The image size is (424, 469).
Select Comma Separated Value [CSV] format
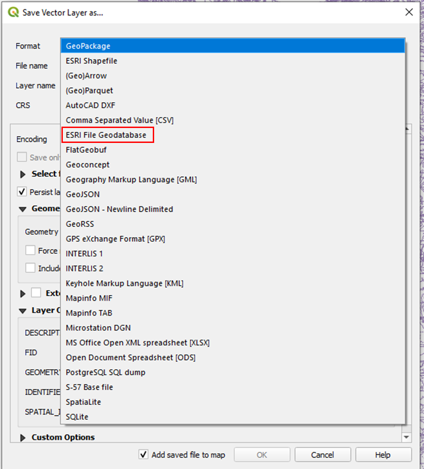[233, 120]
